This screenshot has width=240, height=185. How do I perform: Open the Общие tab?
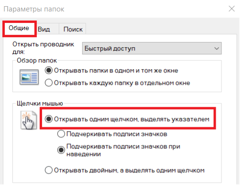pyautogui.click(x=19, y=28)
